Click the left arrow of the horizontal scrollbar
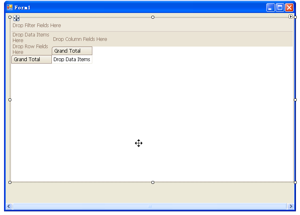 pos(9,206)
